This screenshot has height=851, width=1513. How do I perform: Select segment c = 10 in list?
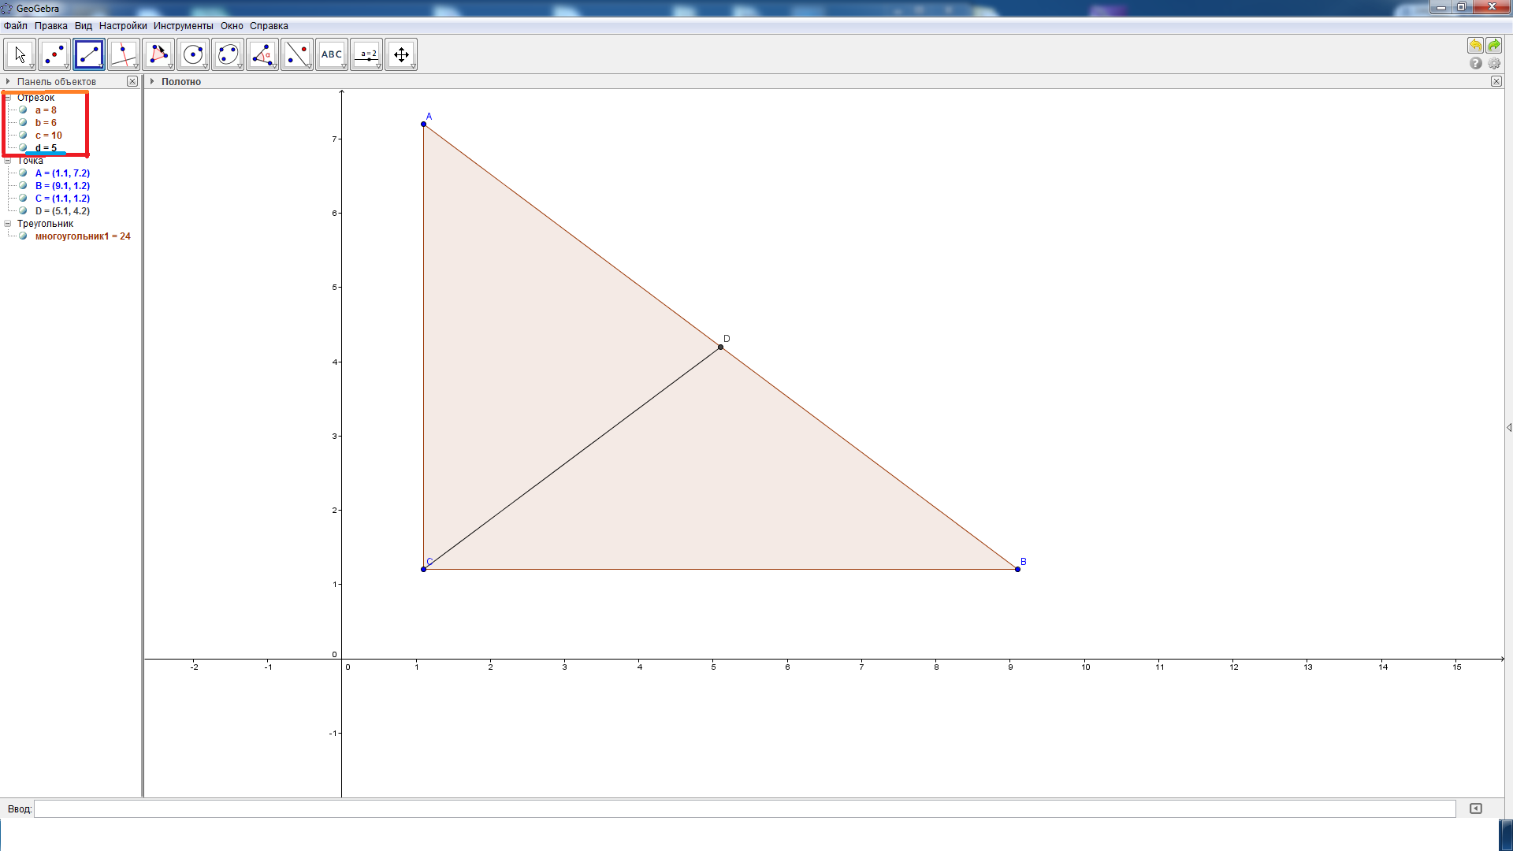[x=49, y=136]
